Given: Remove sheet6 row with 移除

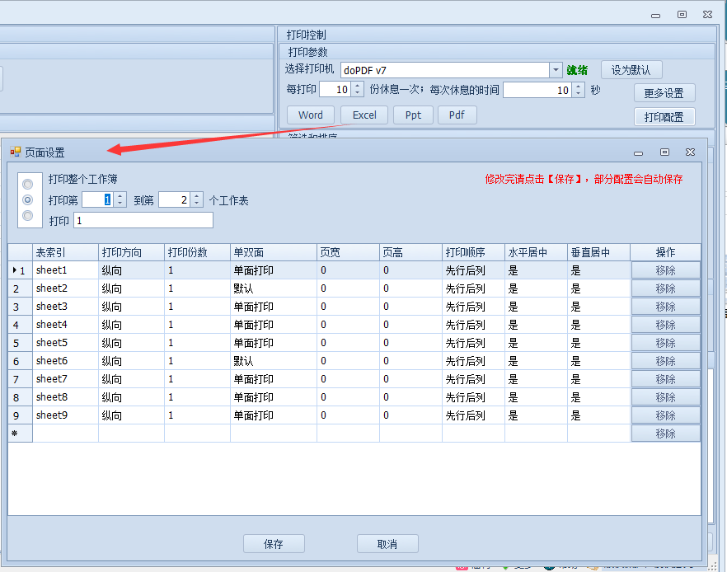Looking at the screenshot, I should (665, 361).
